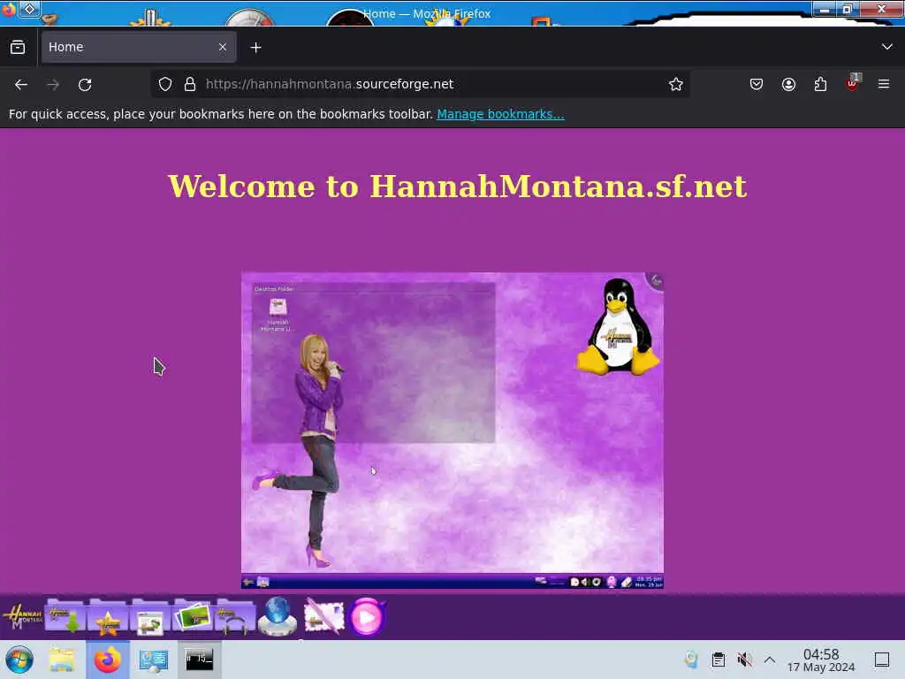Image resolution: width=905 pixels, height=679 pixels.
Task: Open the Start menu orb
Action: pos(19,660)
